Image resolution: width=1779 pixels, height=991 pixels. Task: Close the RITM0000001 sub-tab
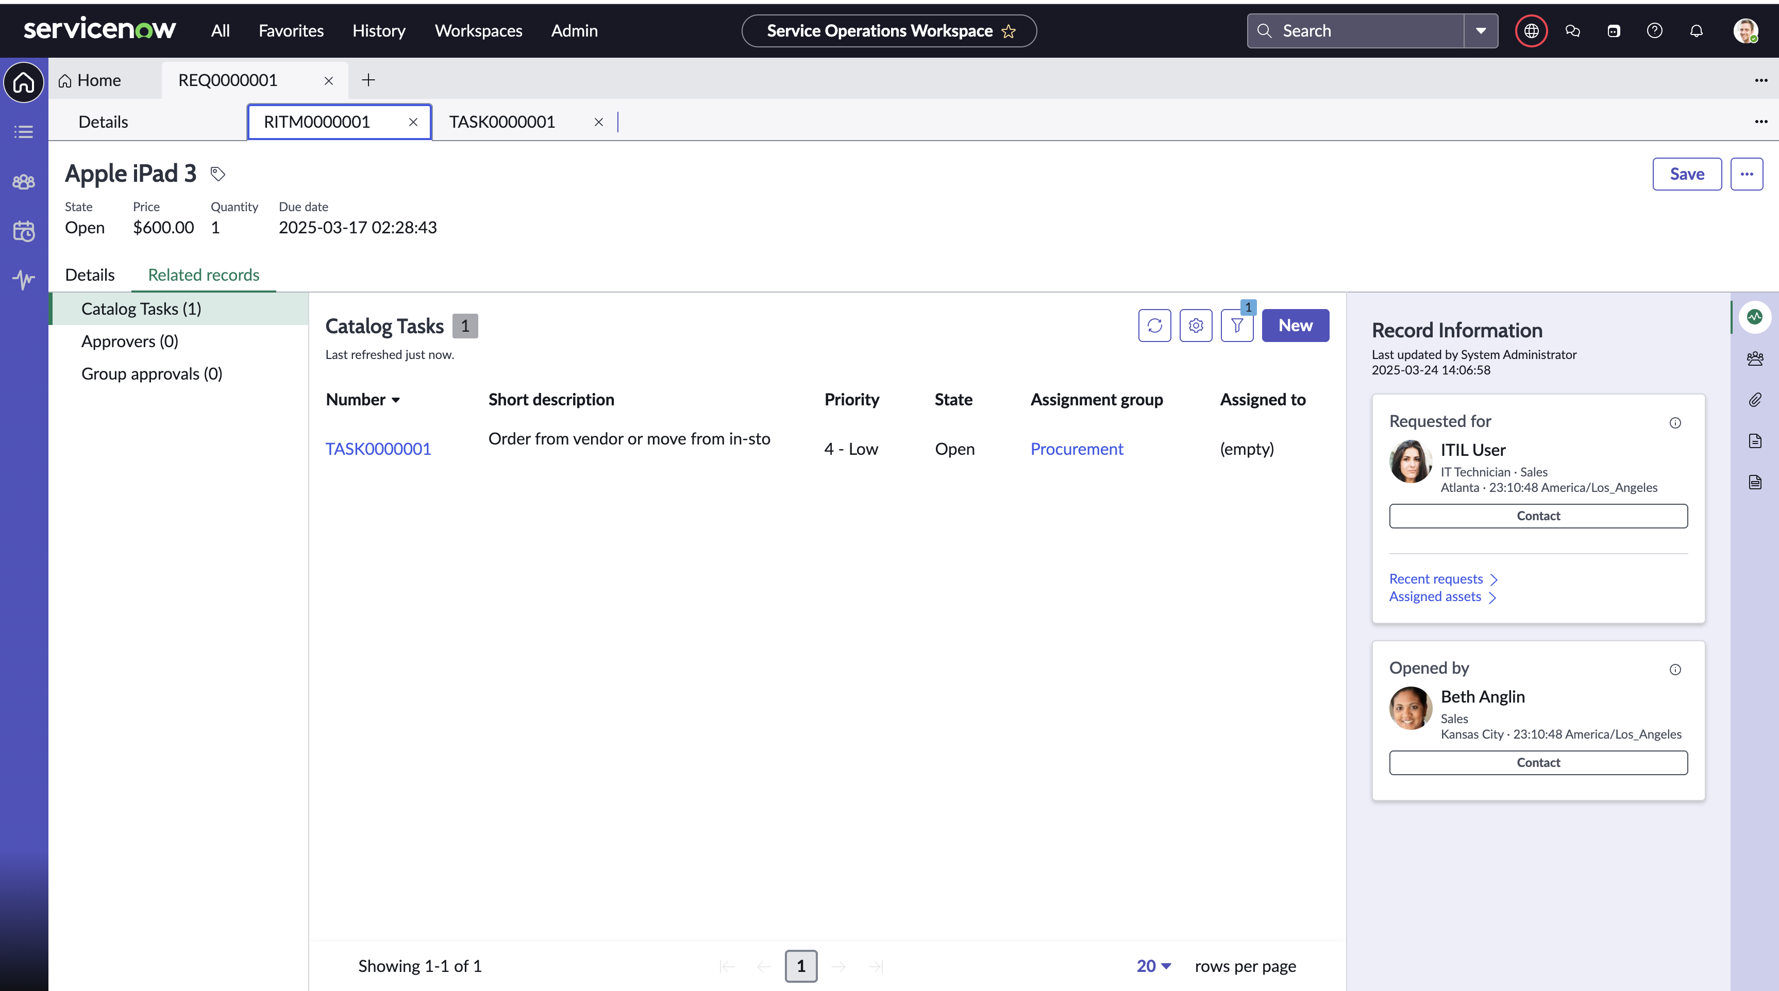[413, 122]
